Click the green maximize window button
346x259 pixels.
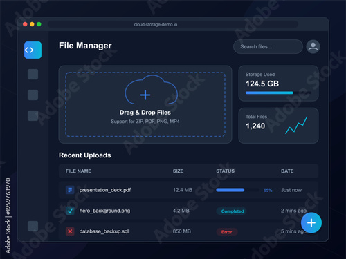39,24
